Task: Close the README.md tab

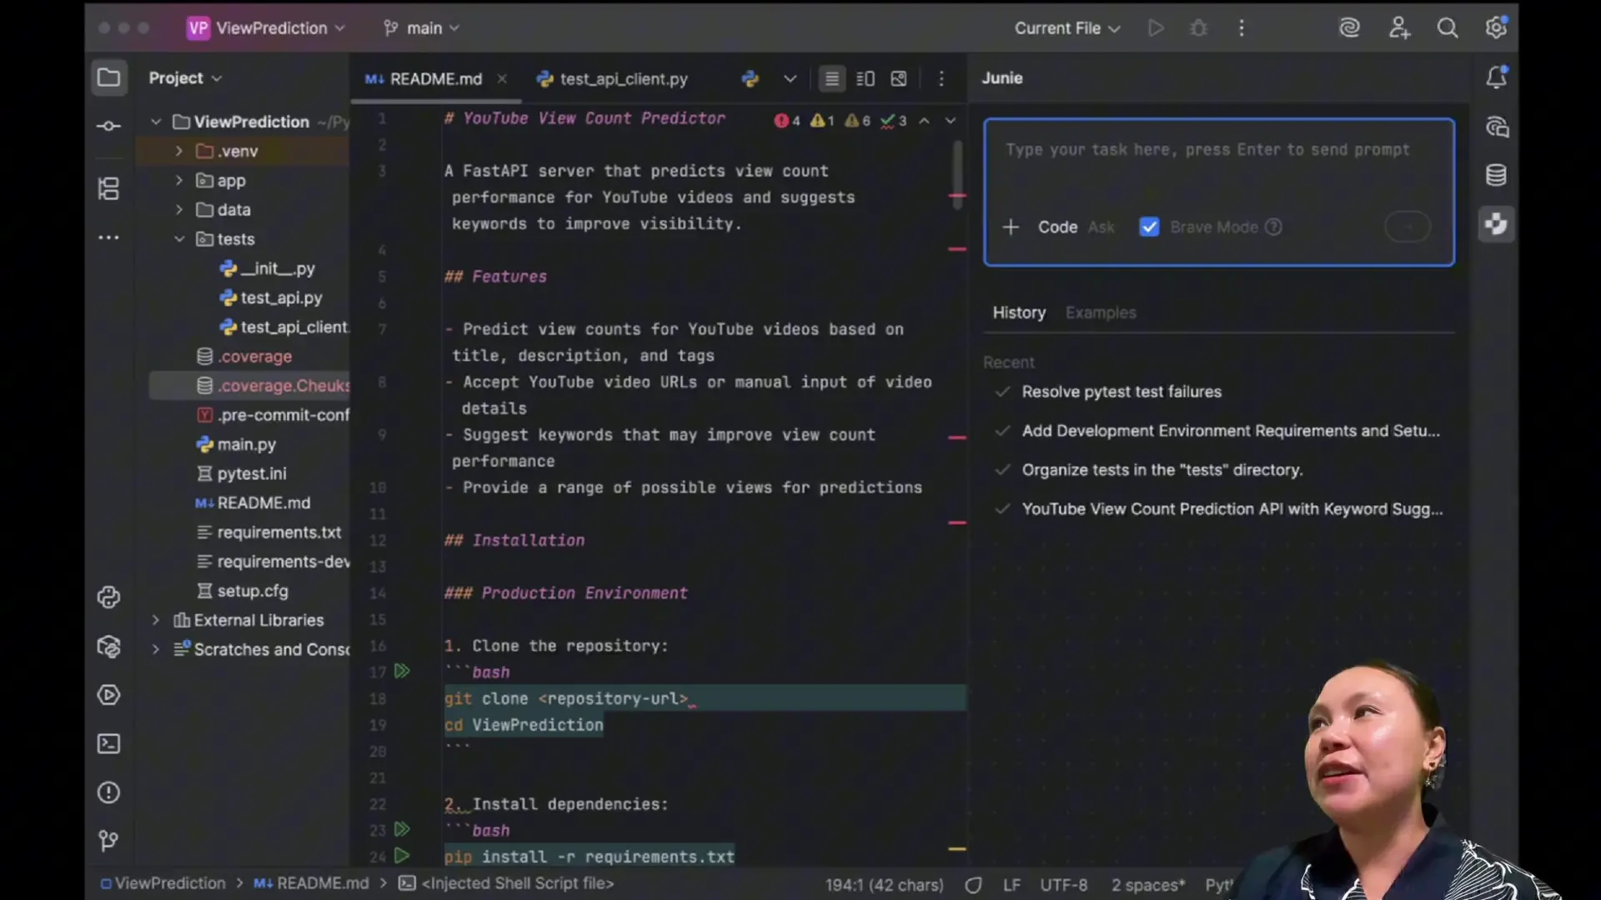Action: click(x=502, y=78)
